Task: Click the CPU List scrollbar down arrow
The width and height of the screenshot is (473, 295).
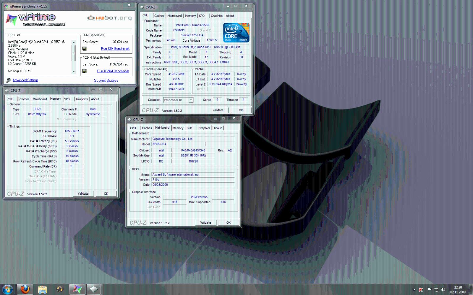Action: (x=74, y=71)
